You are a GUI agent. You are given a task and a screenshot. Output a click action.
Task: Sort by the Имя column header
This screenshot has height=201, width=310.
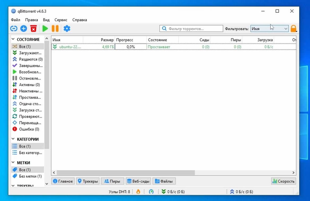[x=67, y=40]
